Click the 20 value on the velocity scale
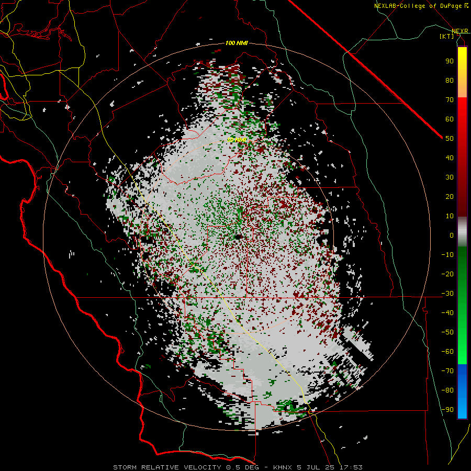The image size is (471, 471). (x=450, y=197)
